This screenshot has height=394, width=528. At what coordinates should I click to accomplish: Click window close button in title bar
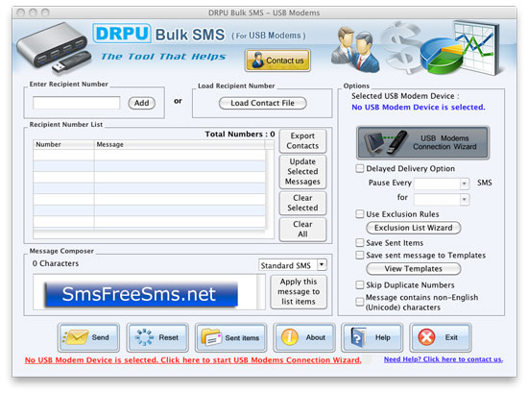pos(21,12)
